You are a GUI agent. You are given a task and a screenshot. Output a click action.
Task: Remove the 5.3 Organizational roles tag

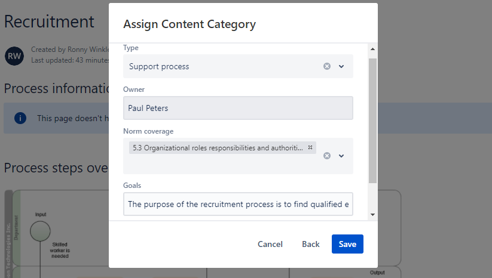[310, 148]
